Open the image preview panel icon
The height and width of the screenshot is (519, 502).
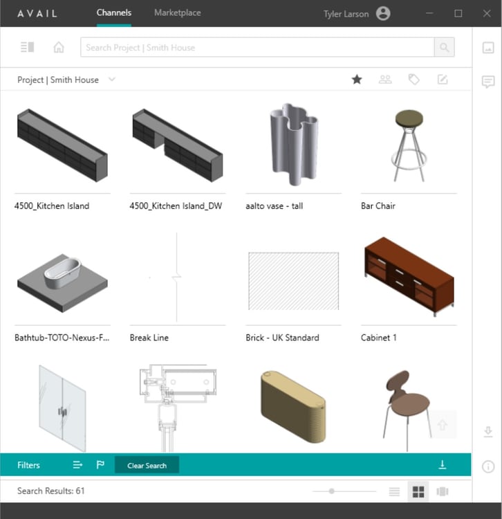pos(488,47)
